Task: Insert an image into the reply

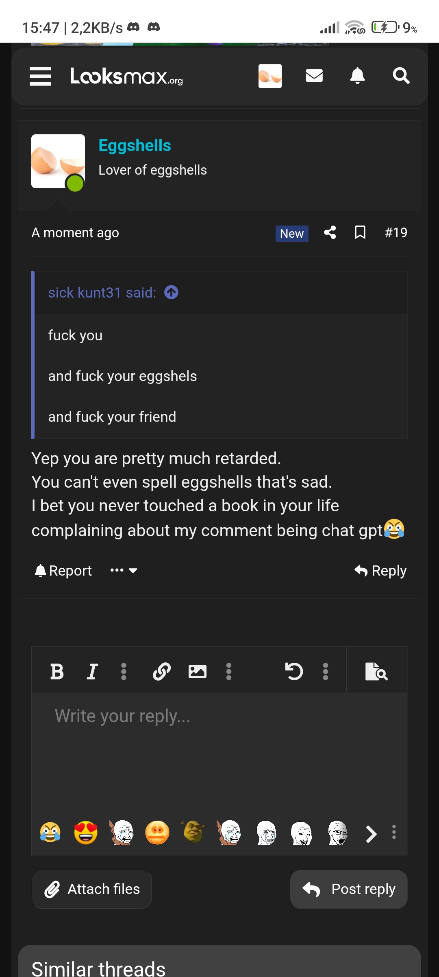Action: (198, 672)
